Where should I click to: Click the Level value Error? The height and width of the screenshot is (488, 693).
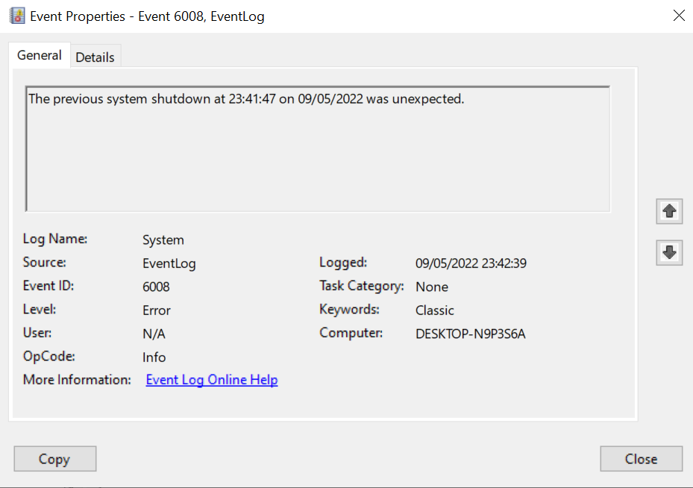(157, 310)
